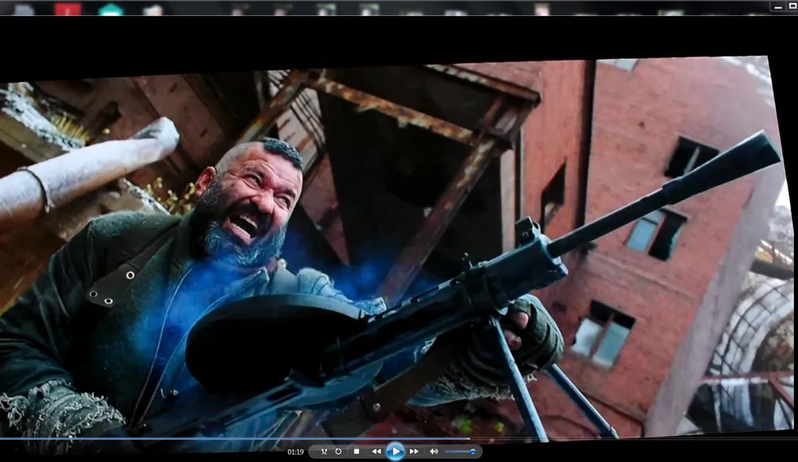
Task: Stop the video with the square button
Action: pos(356,452)
